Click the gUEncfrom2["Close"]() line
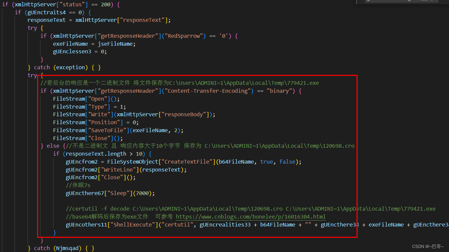The image size is (449, 252). 101,177
